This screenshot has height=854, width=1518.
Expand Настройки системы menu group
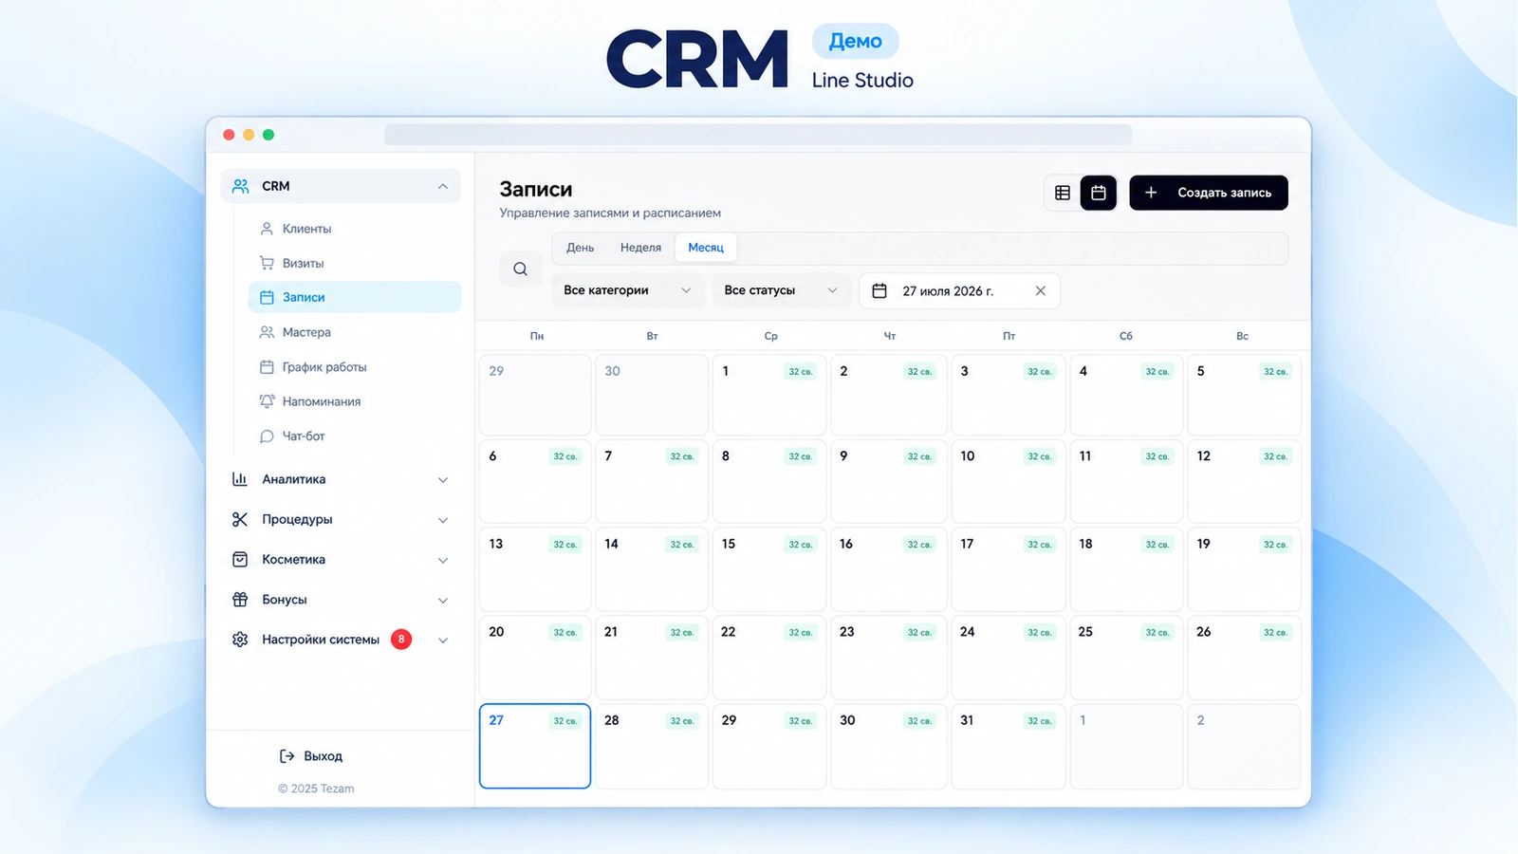pyautogui.click(x=341, y=640)
